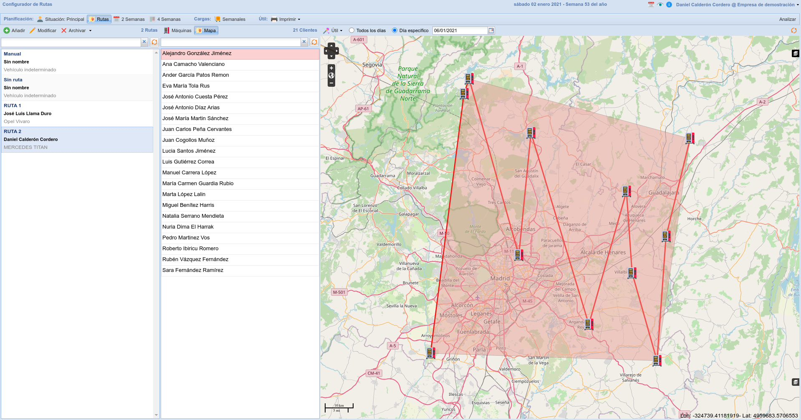Select the 'Día específico' radio option

(394, 30)
